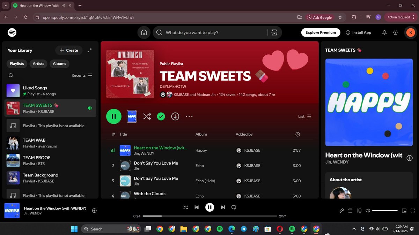The width and height of the screenshot is (419, 235).
Task: Mute the Spotify volume
Action: coord(368,211)
